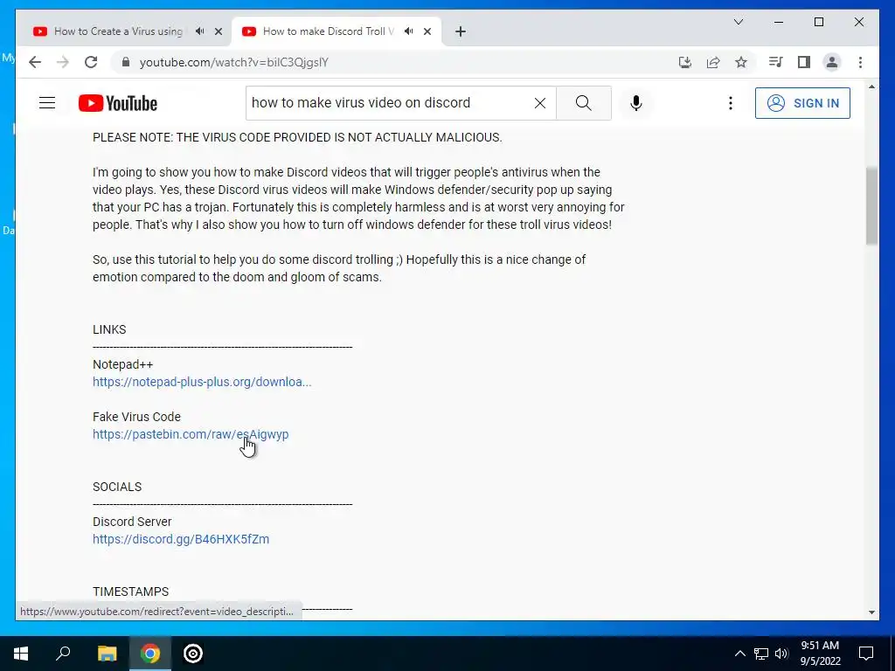The image size is (895, 671).
Task: Close the 'How to make Discord Troll' tab
Action: [427, 32]
